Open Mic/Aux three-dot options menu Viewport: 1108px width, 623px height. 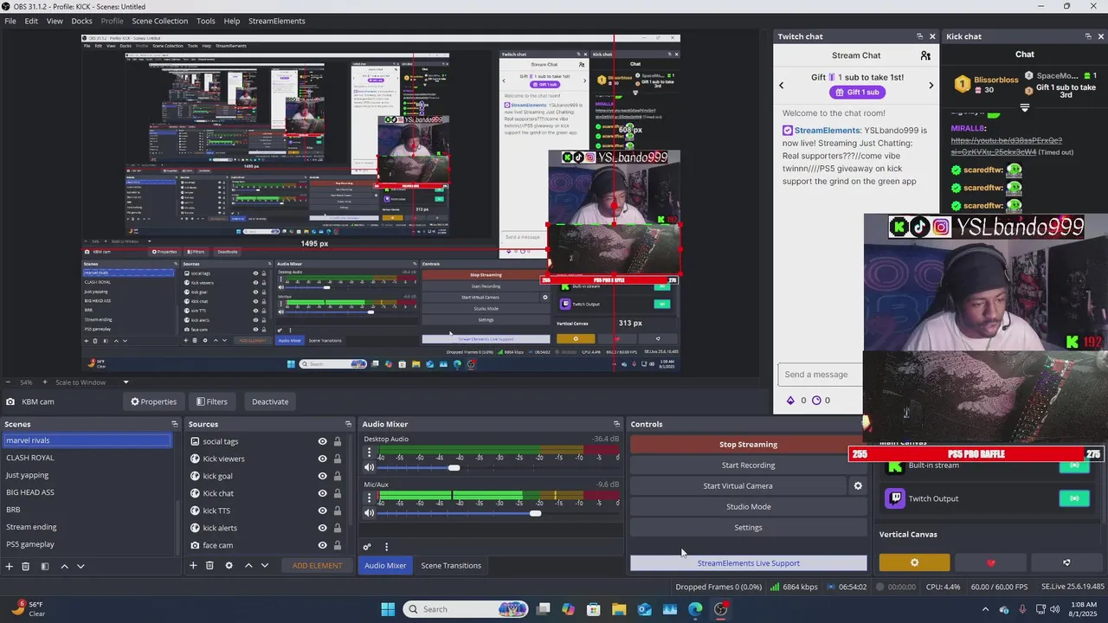[369, 498]
